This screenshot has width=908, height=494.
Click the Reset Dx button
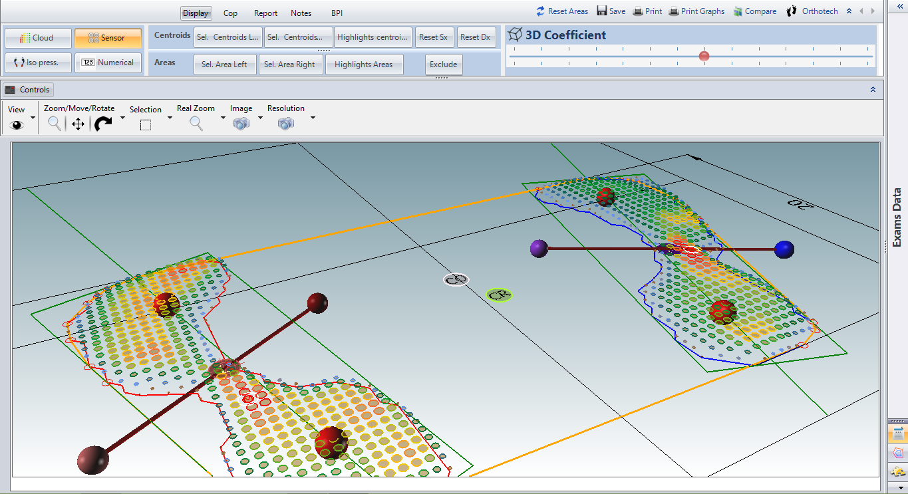pyautogui.click(x=476, y=37)
